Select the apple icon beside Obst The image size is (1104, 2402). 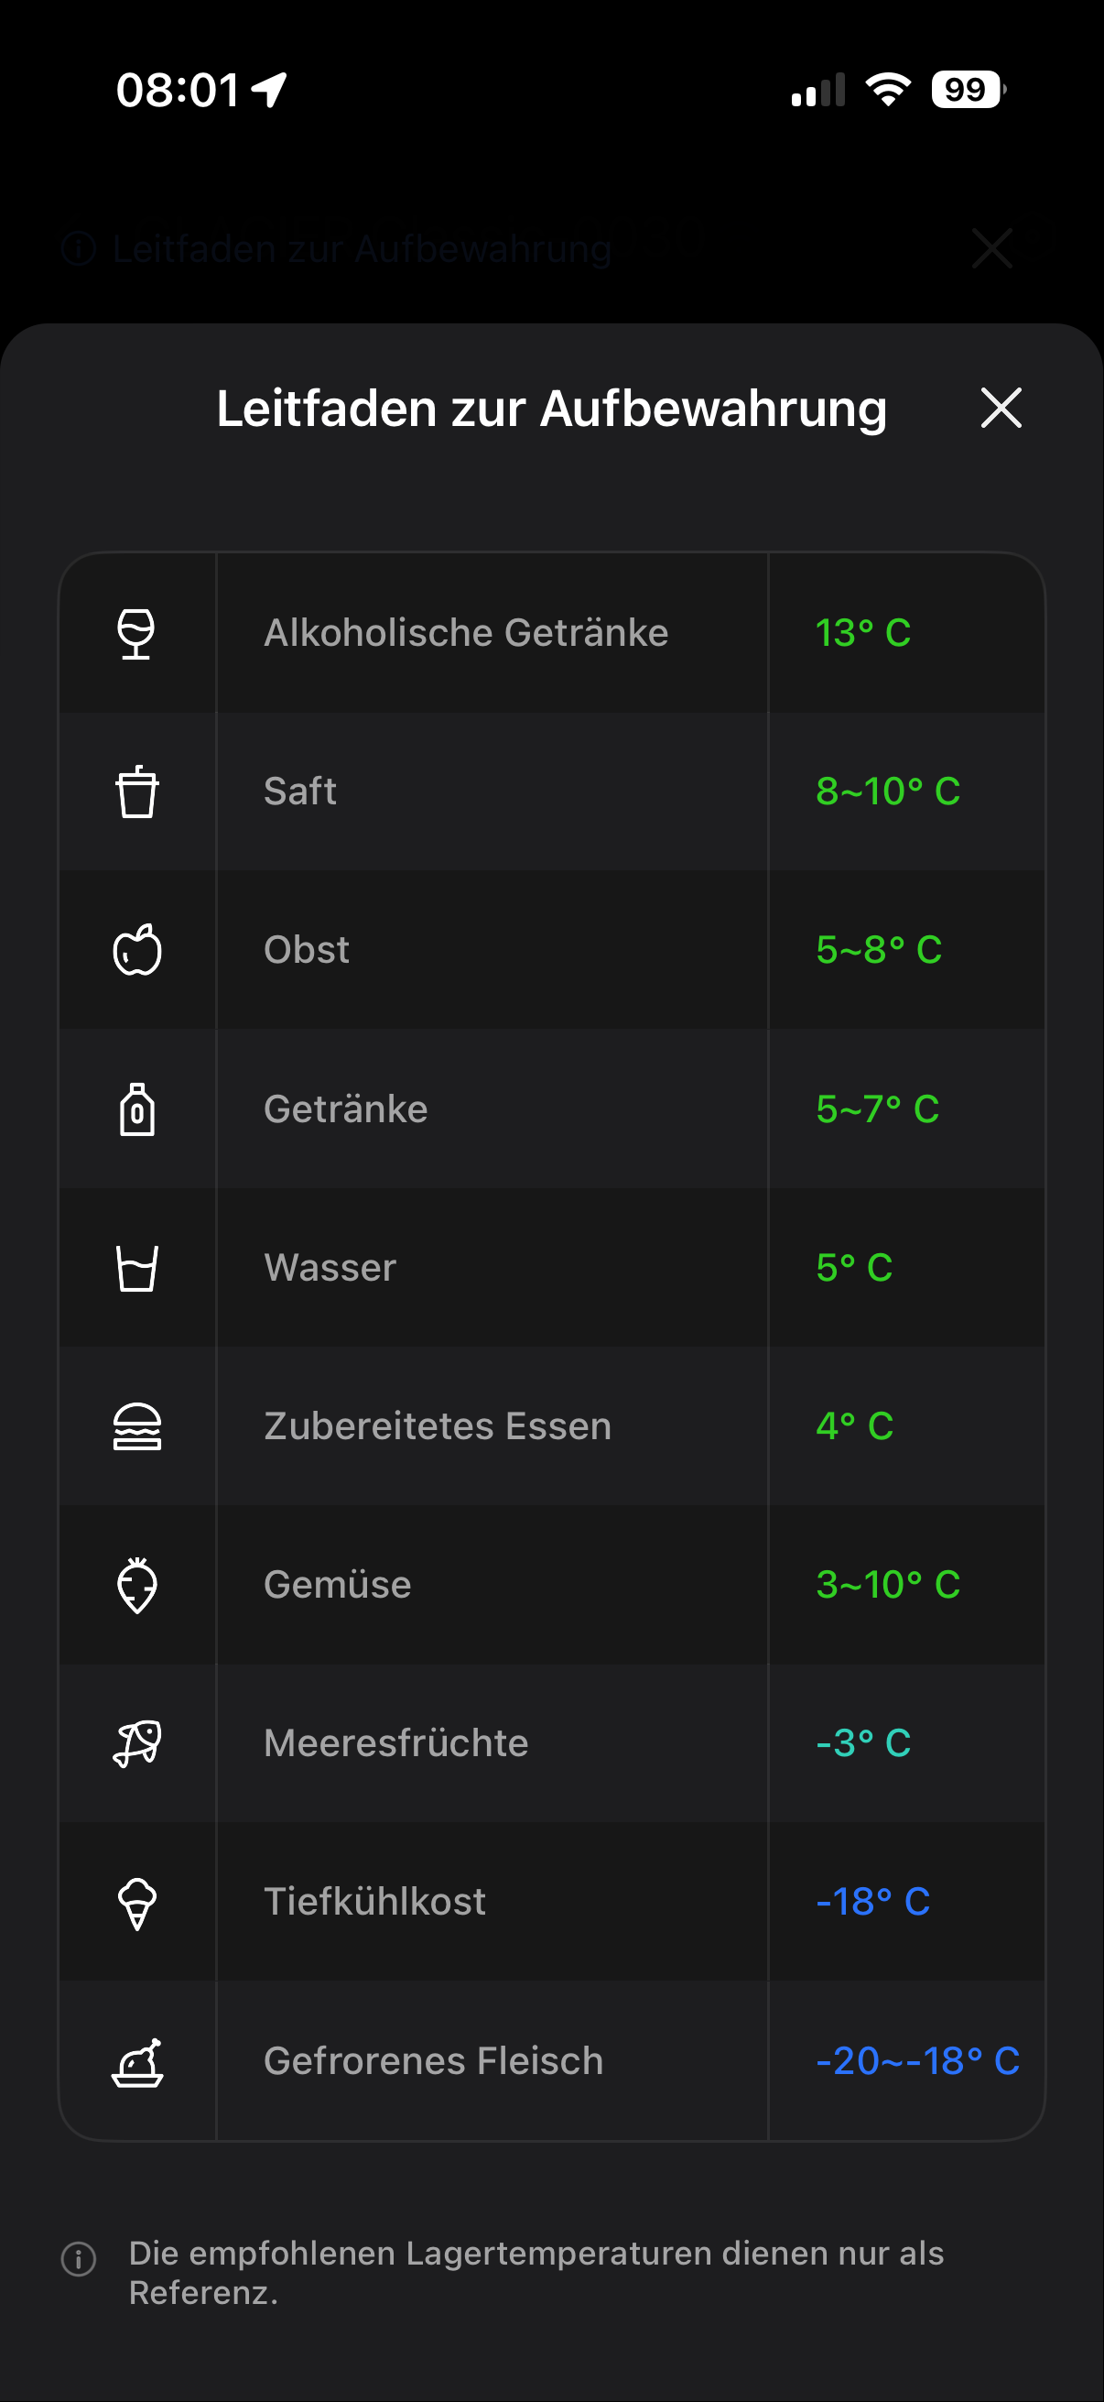click(x=137, y=950)
